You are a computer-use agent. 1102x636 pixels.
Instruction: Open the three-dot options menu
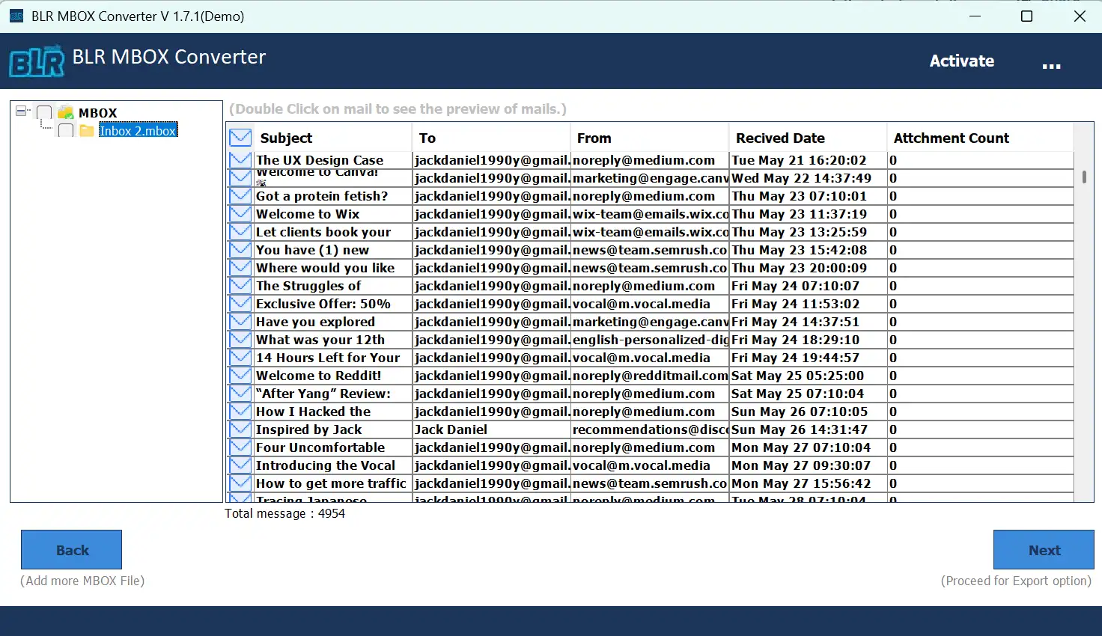1052,67
